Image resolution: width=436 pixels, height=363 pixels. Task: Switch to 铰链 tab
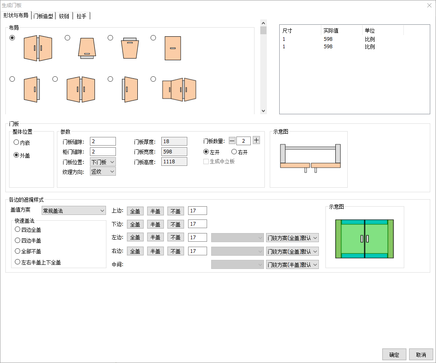[64, 16]
